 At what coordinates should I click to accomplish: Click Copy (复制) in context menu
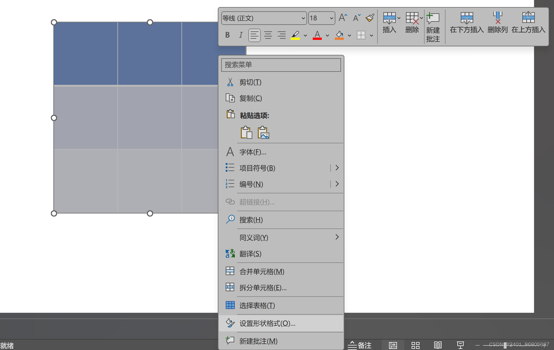coord(251,98)
